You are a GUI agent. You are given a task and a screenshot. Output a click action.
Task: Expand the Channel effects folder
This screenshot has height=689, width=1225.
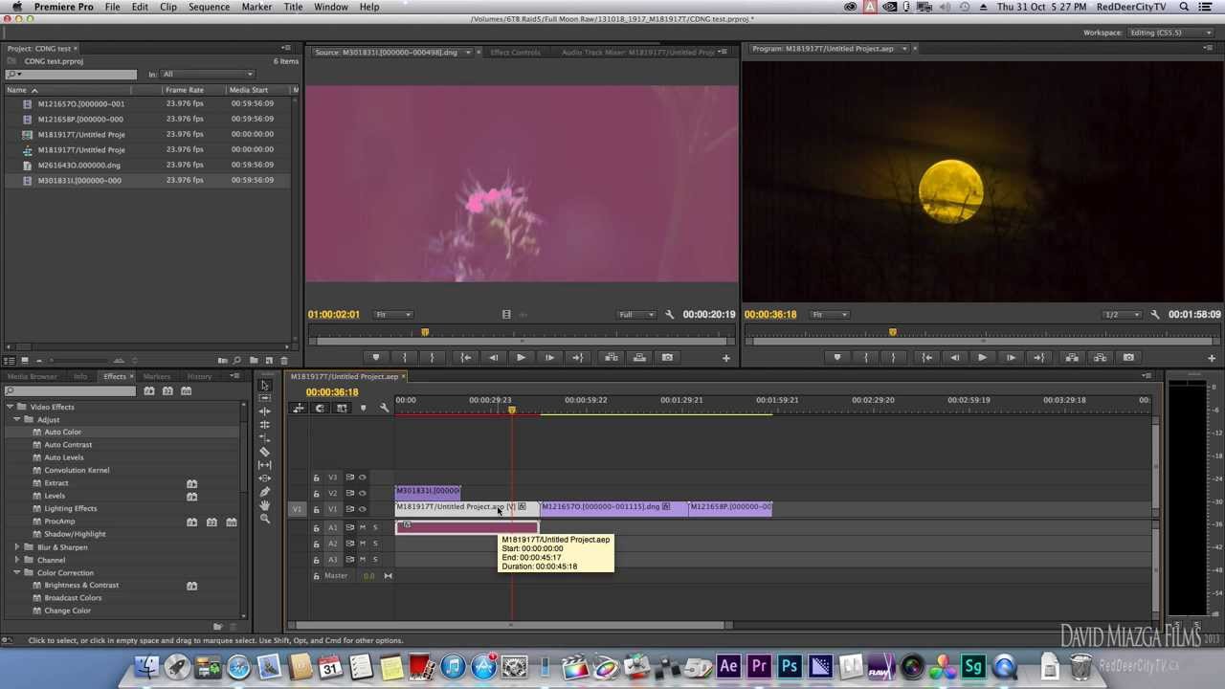(17, 560)
